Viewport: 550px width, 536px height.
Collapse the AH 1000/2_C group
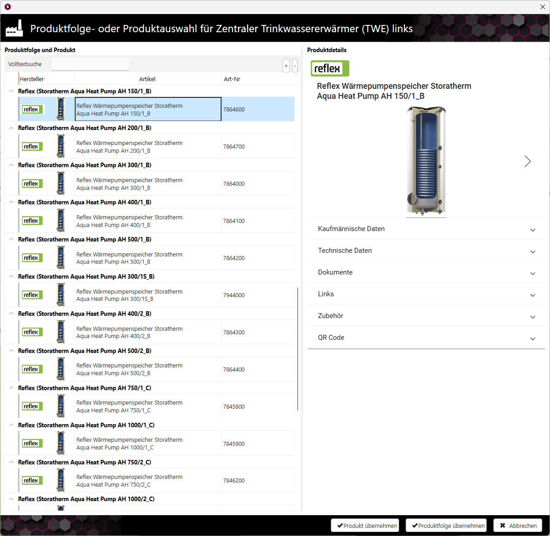(x=11, y=499)
